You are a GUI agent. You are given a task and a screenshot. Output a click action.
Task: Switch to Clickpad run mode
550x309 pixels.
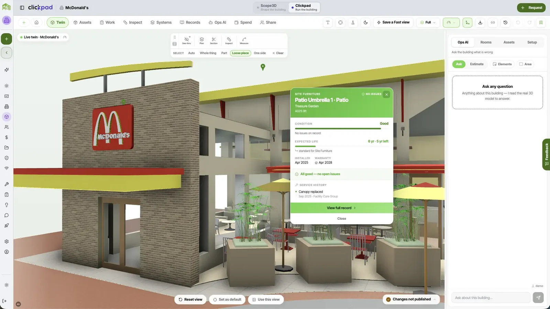click(x=304, y=7)
